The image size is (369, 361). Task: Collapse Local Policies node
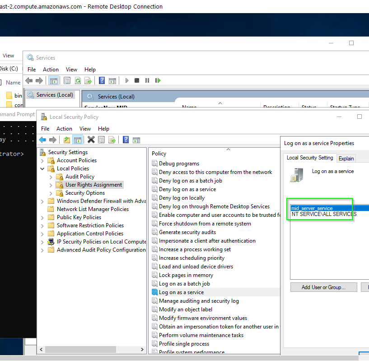[42, 169]
